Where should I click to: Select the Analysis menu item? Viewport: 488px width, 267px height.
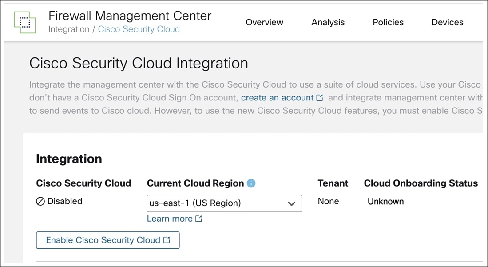tap(328, 22)
